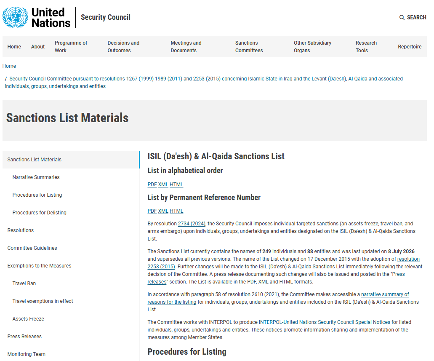
Task: Open XML version of Permanent Reference list
Action: pyautogui.click(x=163, y=211)
